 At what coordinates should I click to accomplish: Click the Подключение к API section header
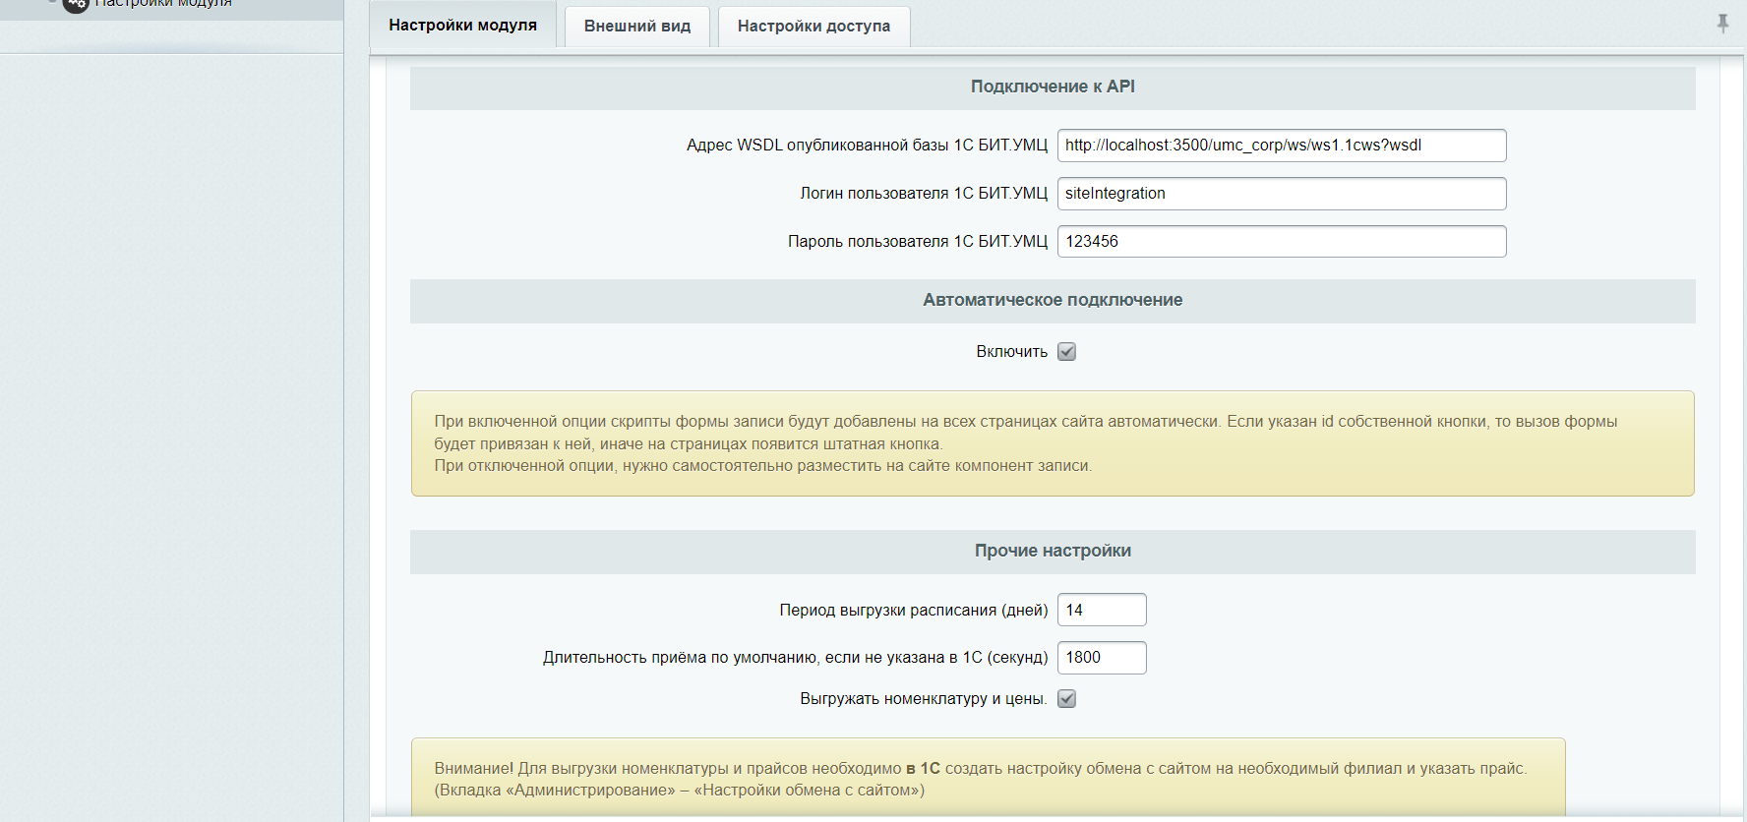[1052, 88]
